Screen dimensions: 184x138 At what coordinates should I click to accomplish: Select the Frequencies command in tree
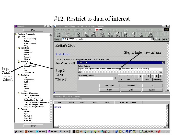pos(29,80)
